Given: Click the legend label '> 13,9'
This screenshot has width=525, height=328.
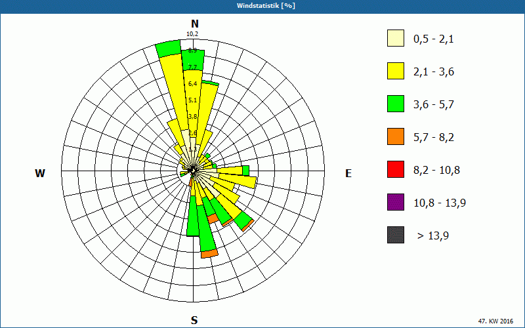Looking at the screenshot, I should pos(433,236).
